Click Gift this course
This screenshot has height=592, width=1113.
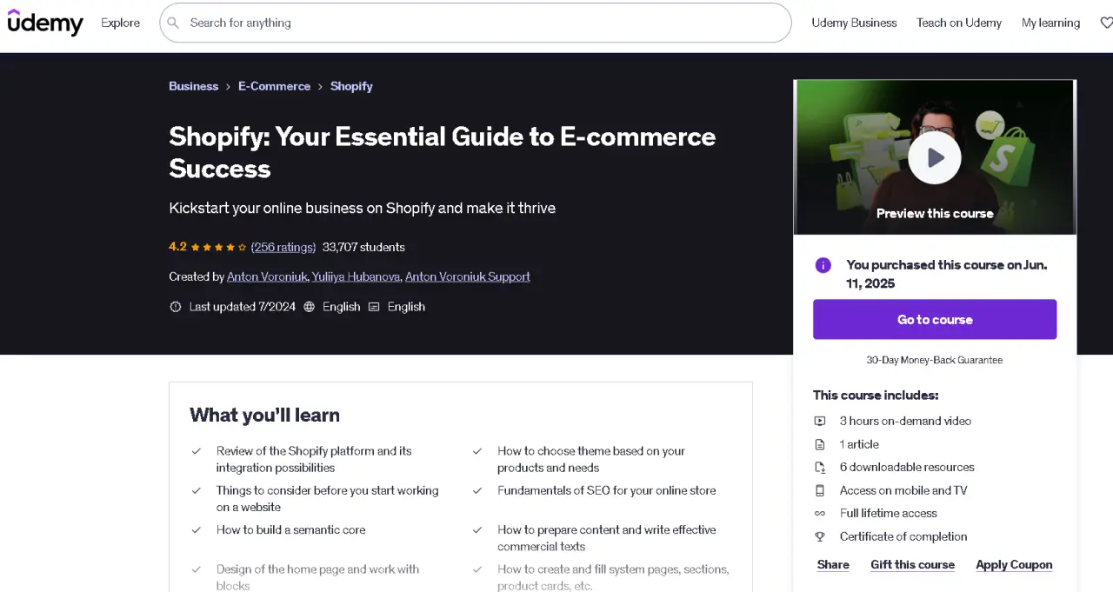point(912,564)
